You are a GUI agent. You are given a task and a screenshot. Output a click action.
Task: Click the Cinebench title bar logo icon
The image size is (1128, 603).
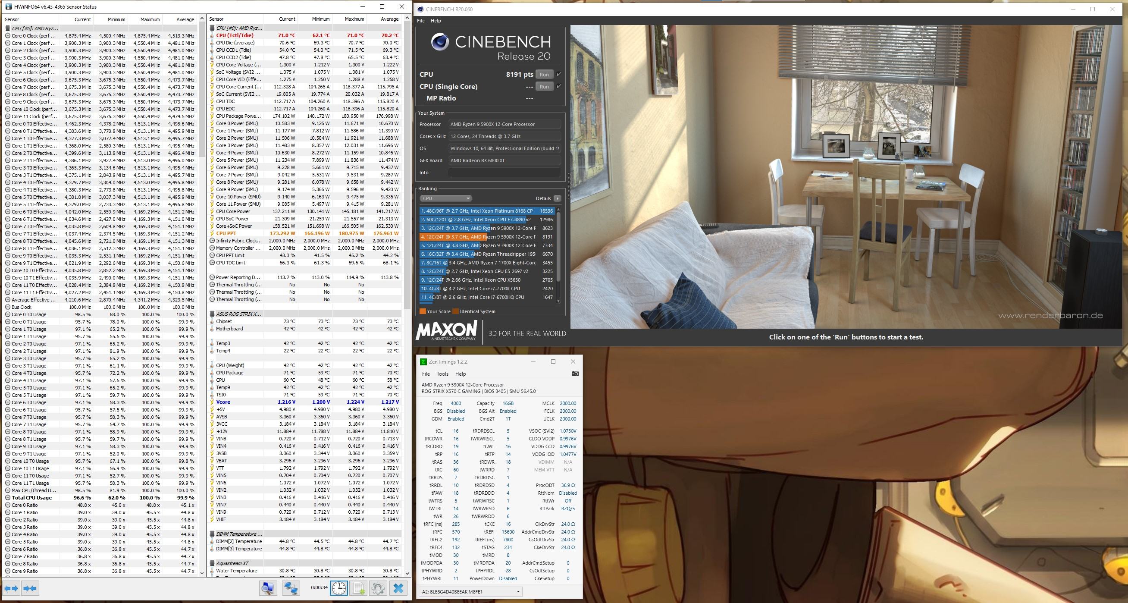(x=420, y=9)
